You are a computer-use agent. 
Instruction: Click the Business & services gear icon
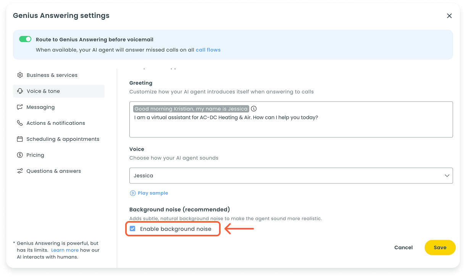point(20,75)
